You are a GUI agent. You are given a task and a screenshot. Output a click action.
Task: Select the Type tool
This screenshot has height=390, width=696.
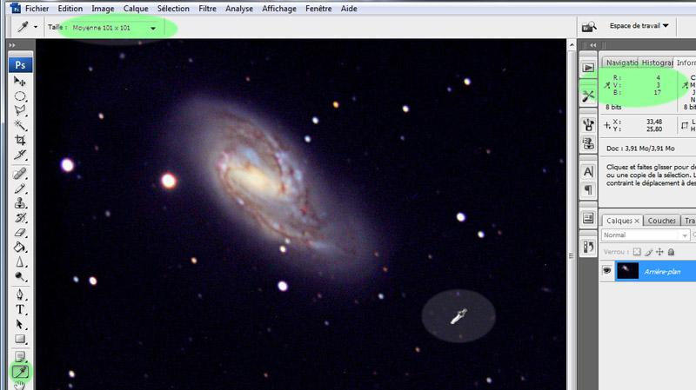(x=19, y=309)
